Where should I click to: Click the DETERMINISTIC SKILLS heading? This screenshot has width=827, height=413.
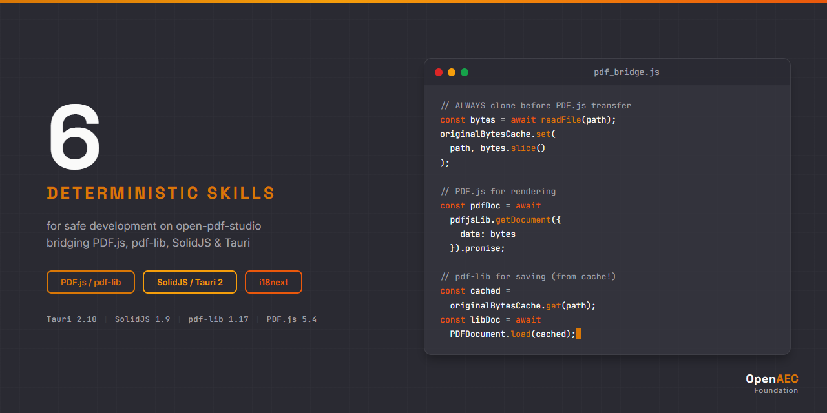160,193
